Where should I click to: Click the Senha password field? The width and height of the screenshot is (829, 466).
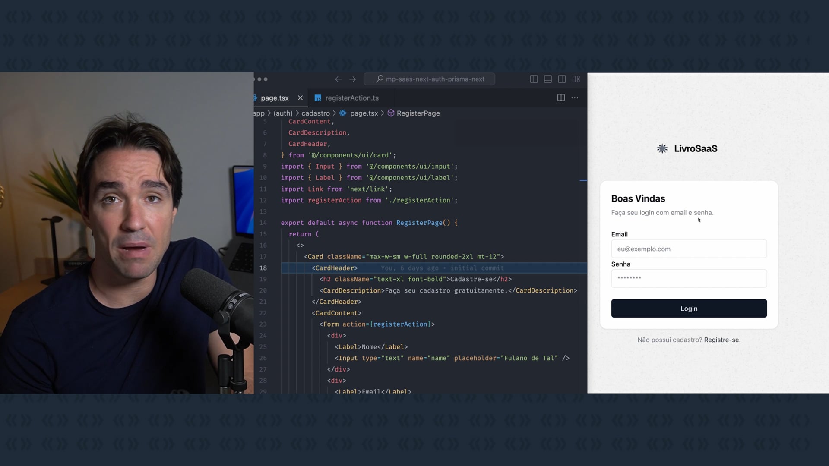coord(689,278)
